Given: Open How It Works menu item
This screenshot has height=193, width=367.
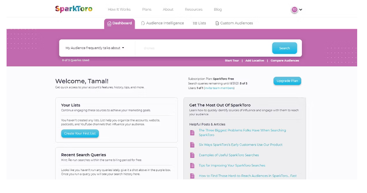Looking at the screenshot, I should point(119,9).
